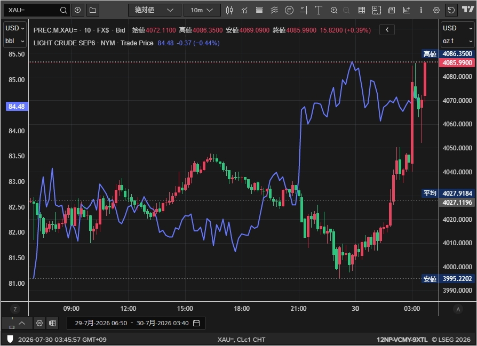The height and width of the screenshot is (346, 477).
Task: Click the 高値 4086.3500 axis label
Action: click(x=448, y=54)
